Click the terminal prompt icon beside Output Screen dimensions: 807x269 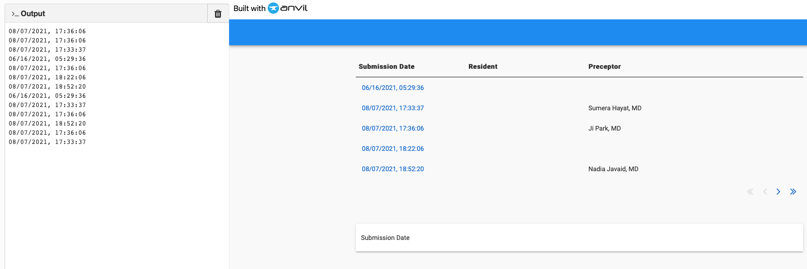click(x=15, y=14)
